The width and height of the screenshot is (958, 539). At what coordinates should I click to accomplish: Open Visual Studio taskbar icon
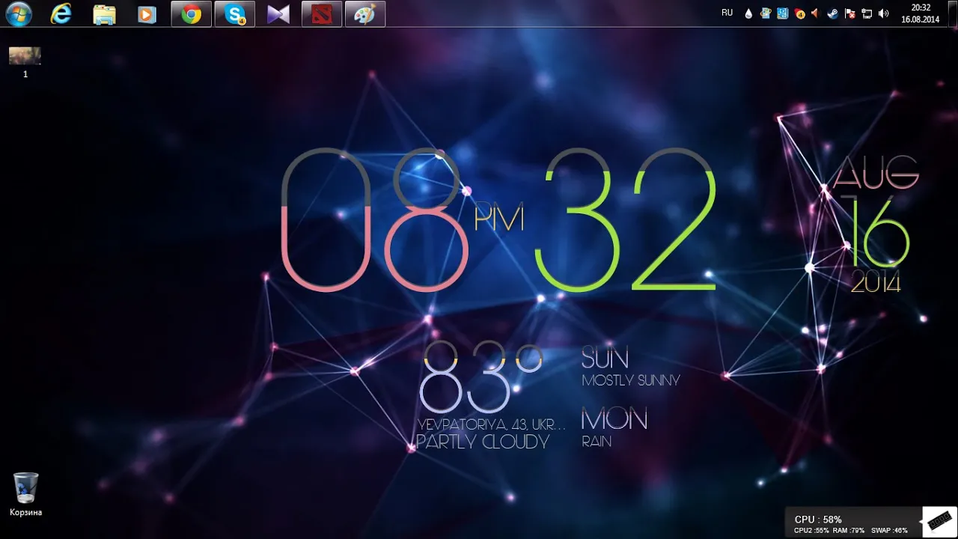tap(278, 14)
